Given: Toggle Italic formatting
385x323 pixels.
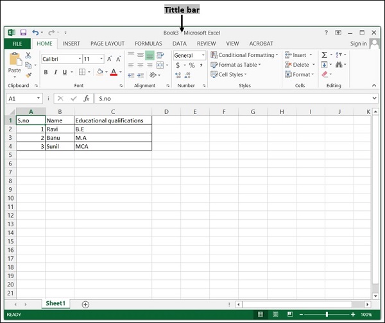Looking at the screenshot, I should click(55, 72).
